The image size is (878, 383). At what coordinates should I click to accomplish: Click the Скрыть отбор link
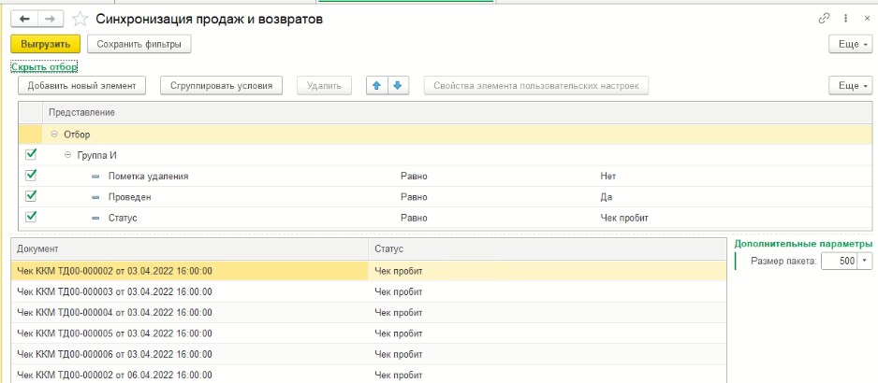[x=44, y=67]
